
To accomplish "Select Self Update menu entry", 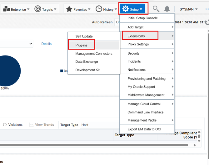I will click(x=84, y=36).
